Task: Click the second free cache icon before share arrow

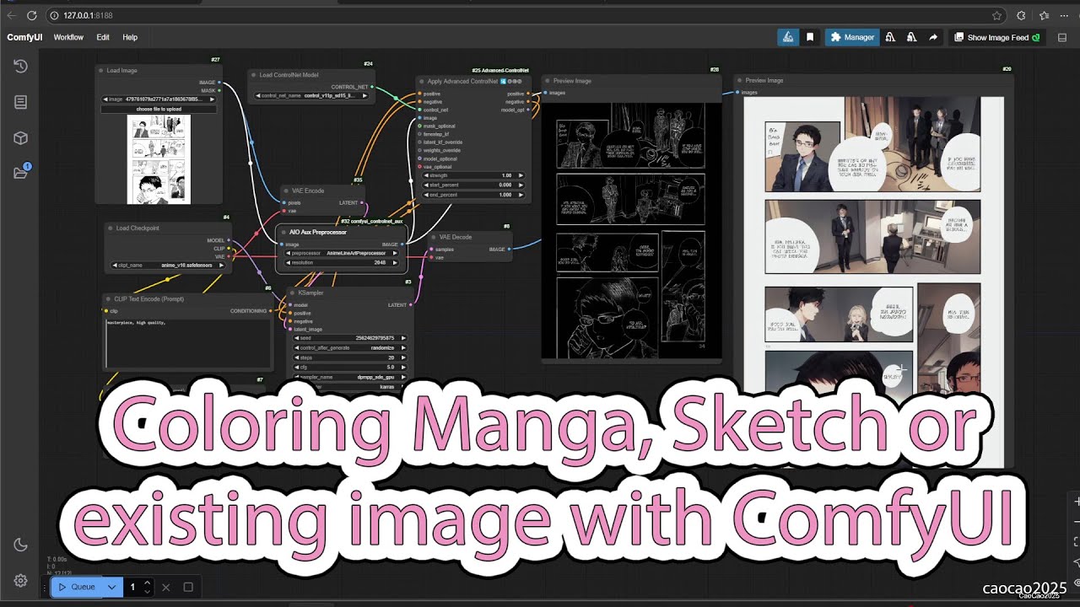Action: pyautogui.click(x=911, y=37)
